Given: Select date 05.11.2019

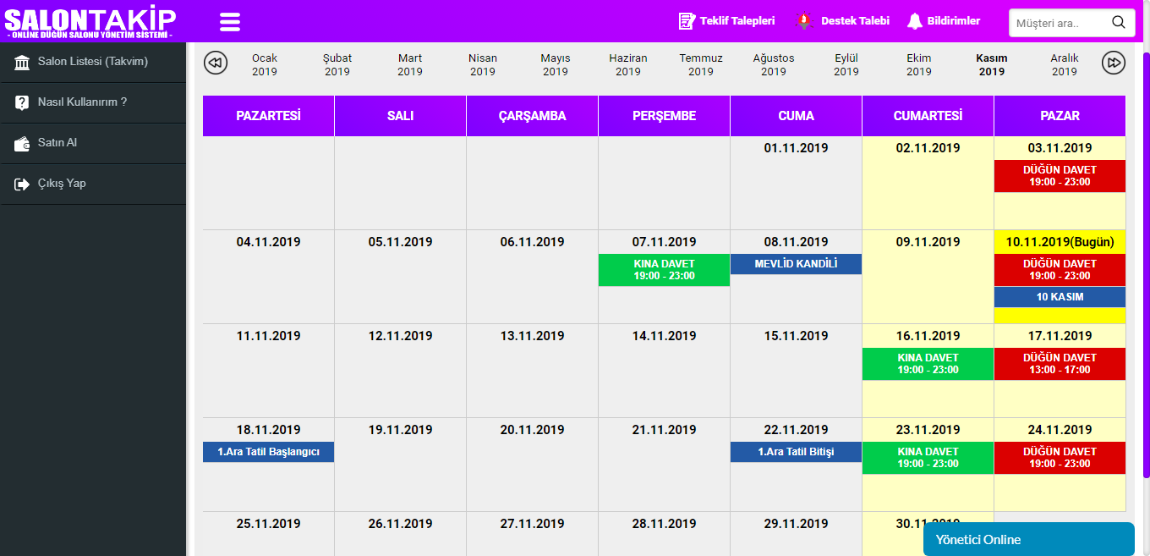Looking at the screenshot, I should (x=400, y=242).
